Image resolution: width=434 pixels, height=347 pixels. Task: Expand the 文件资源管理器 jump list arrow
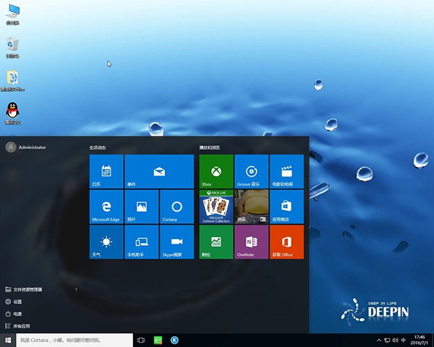[x=76, y=290]
